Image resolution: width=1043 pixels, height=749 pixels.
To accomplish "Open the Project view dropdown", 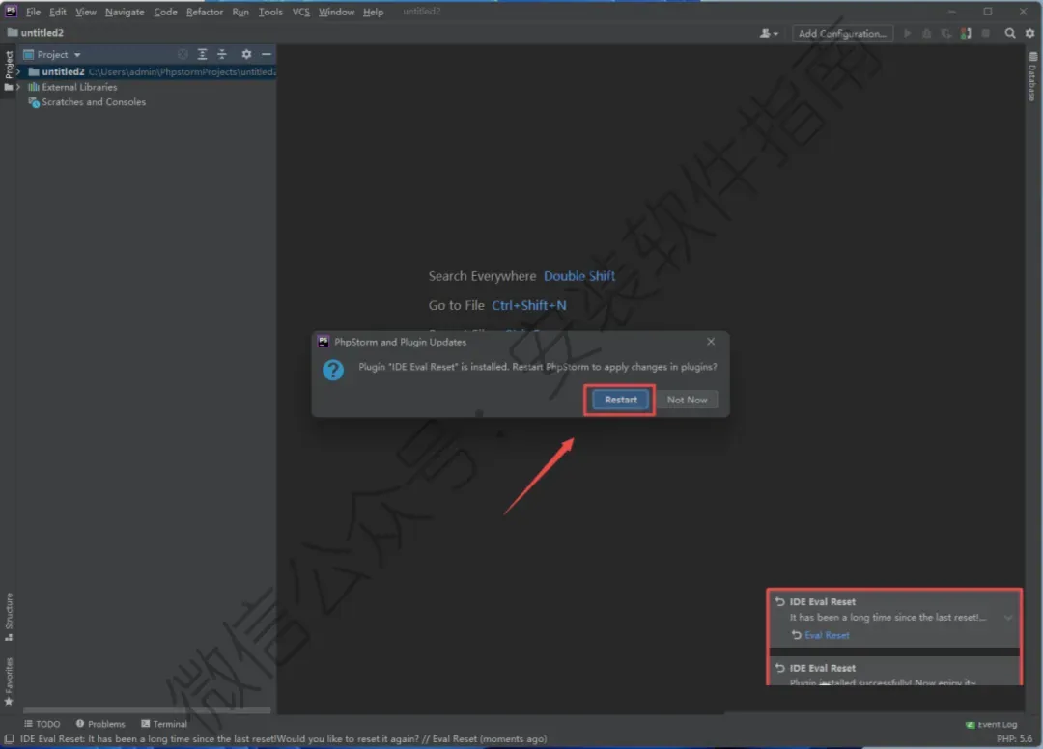I will 52,54.
